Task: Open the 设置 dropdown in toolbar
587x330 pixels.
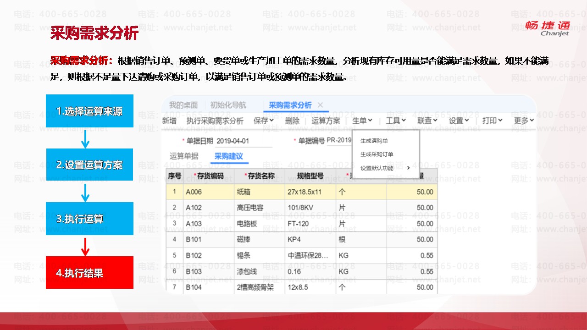Action: (459, 121)
